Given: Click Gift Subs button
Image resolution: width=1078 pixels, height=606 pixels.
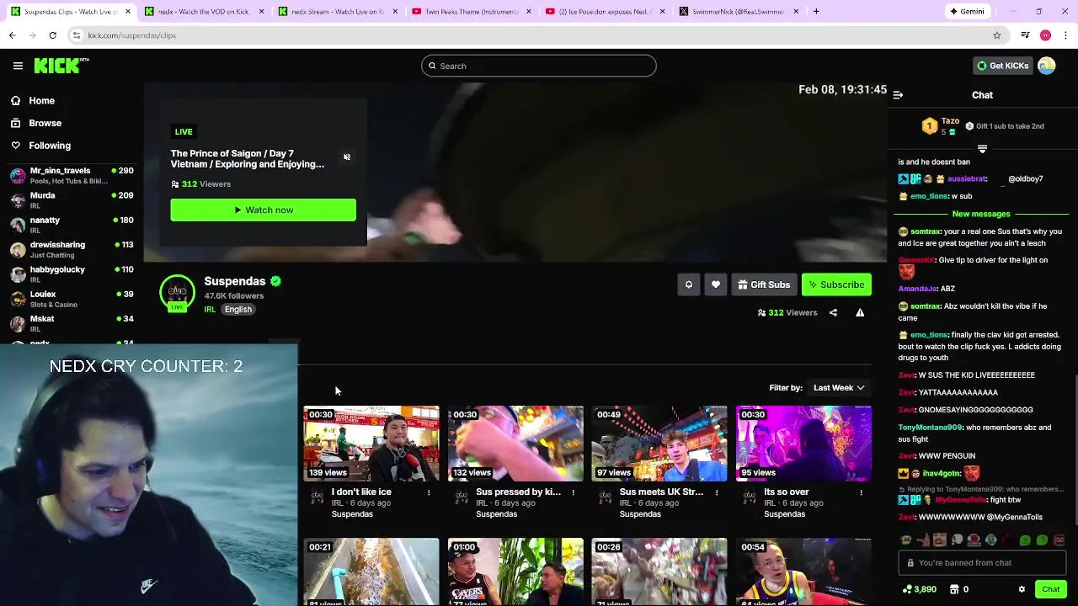Looking at the screenshot, I should 764,284.
